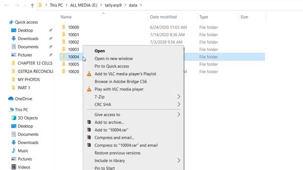Choose Pin to Quick access
Screen dimensions: 303x170
coord(134,66)
